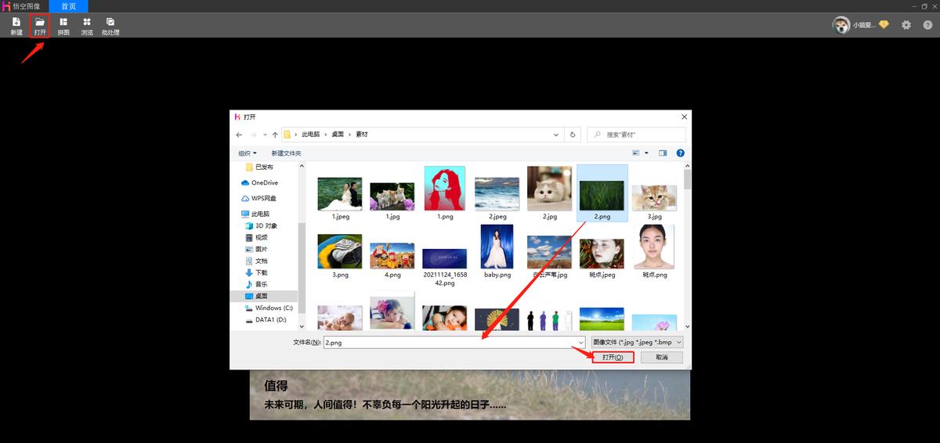Viewport: 940px width, 443px height.
Task: Click 新建文件夹 button
Action: 286,153
